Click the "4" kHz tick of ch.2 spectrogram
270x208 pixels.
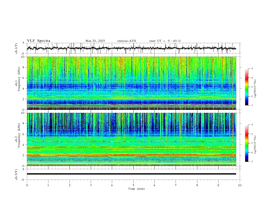coord(24,145)
